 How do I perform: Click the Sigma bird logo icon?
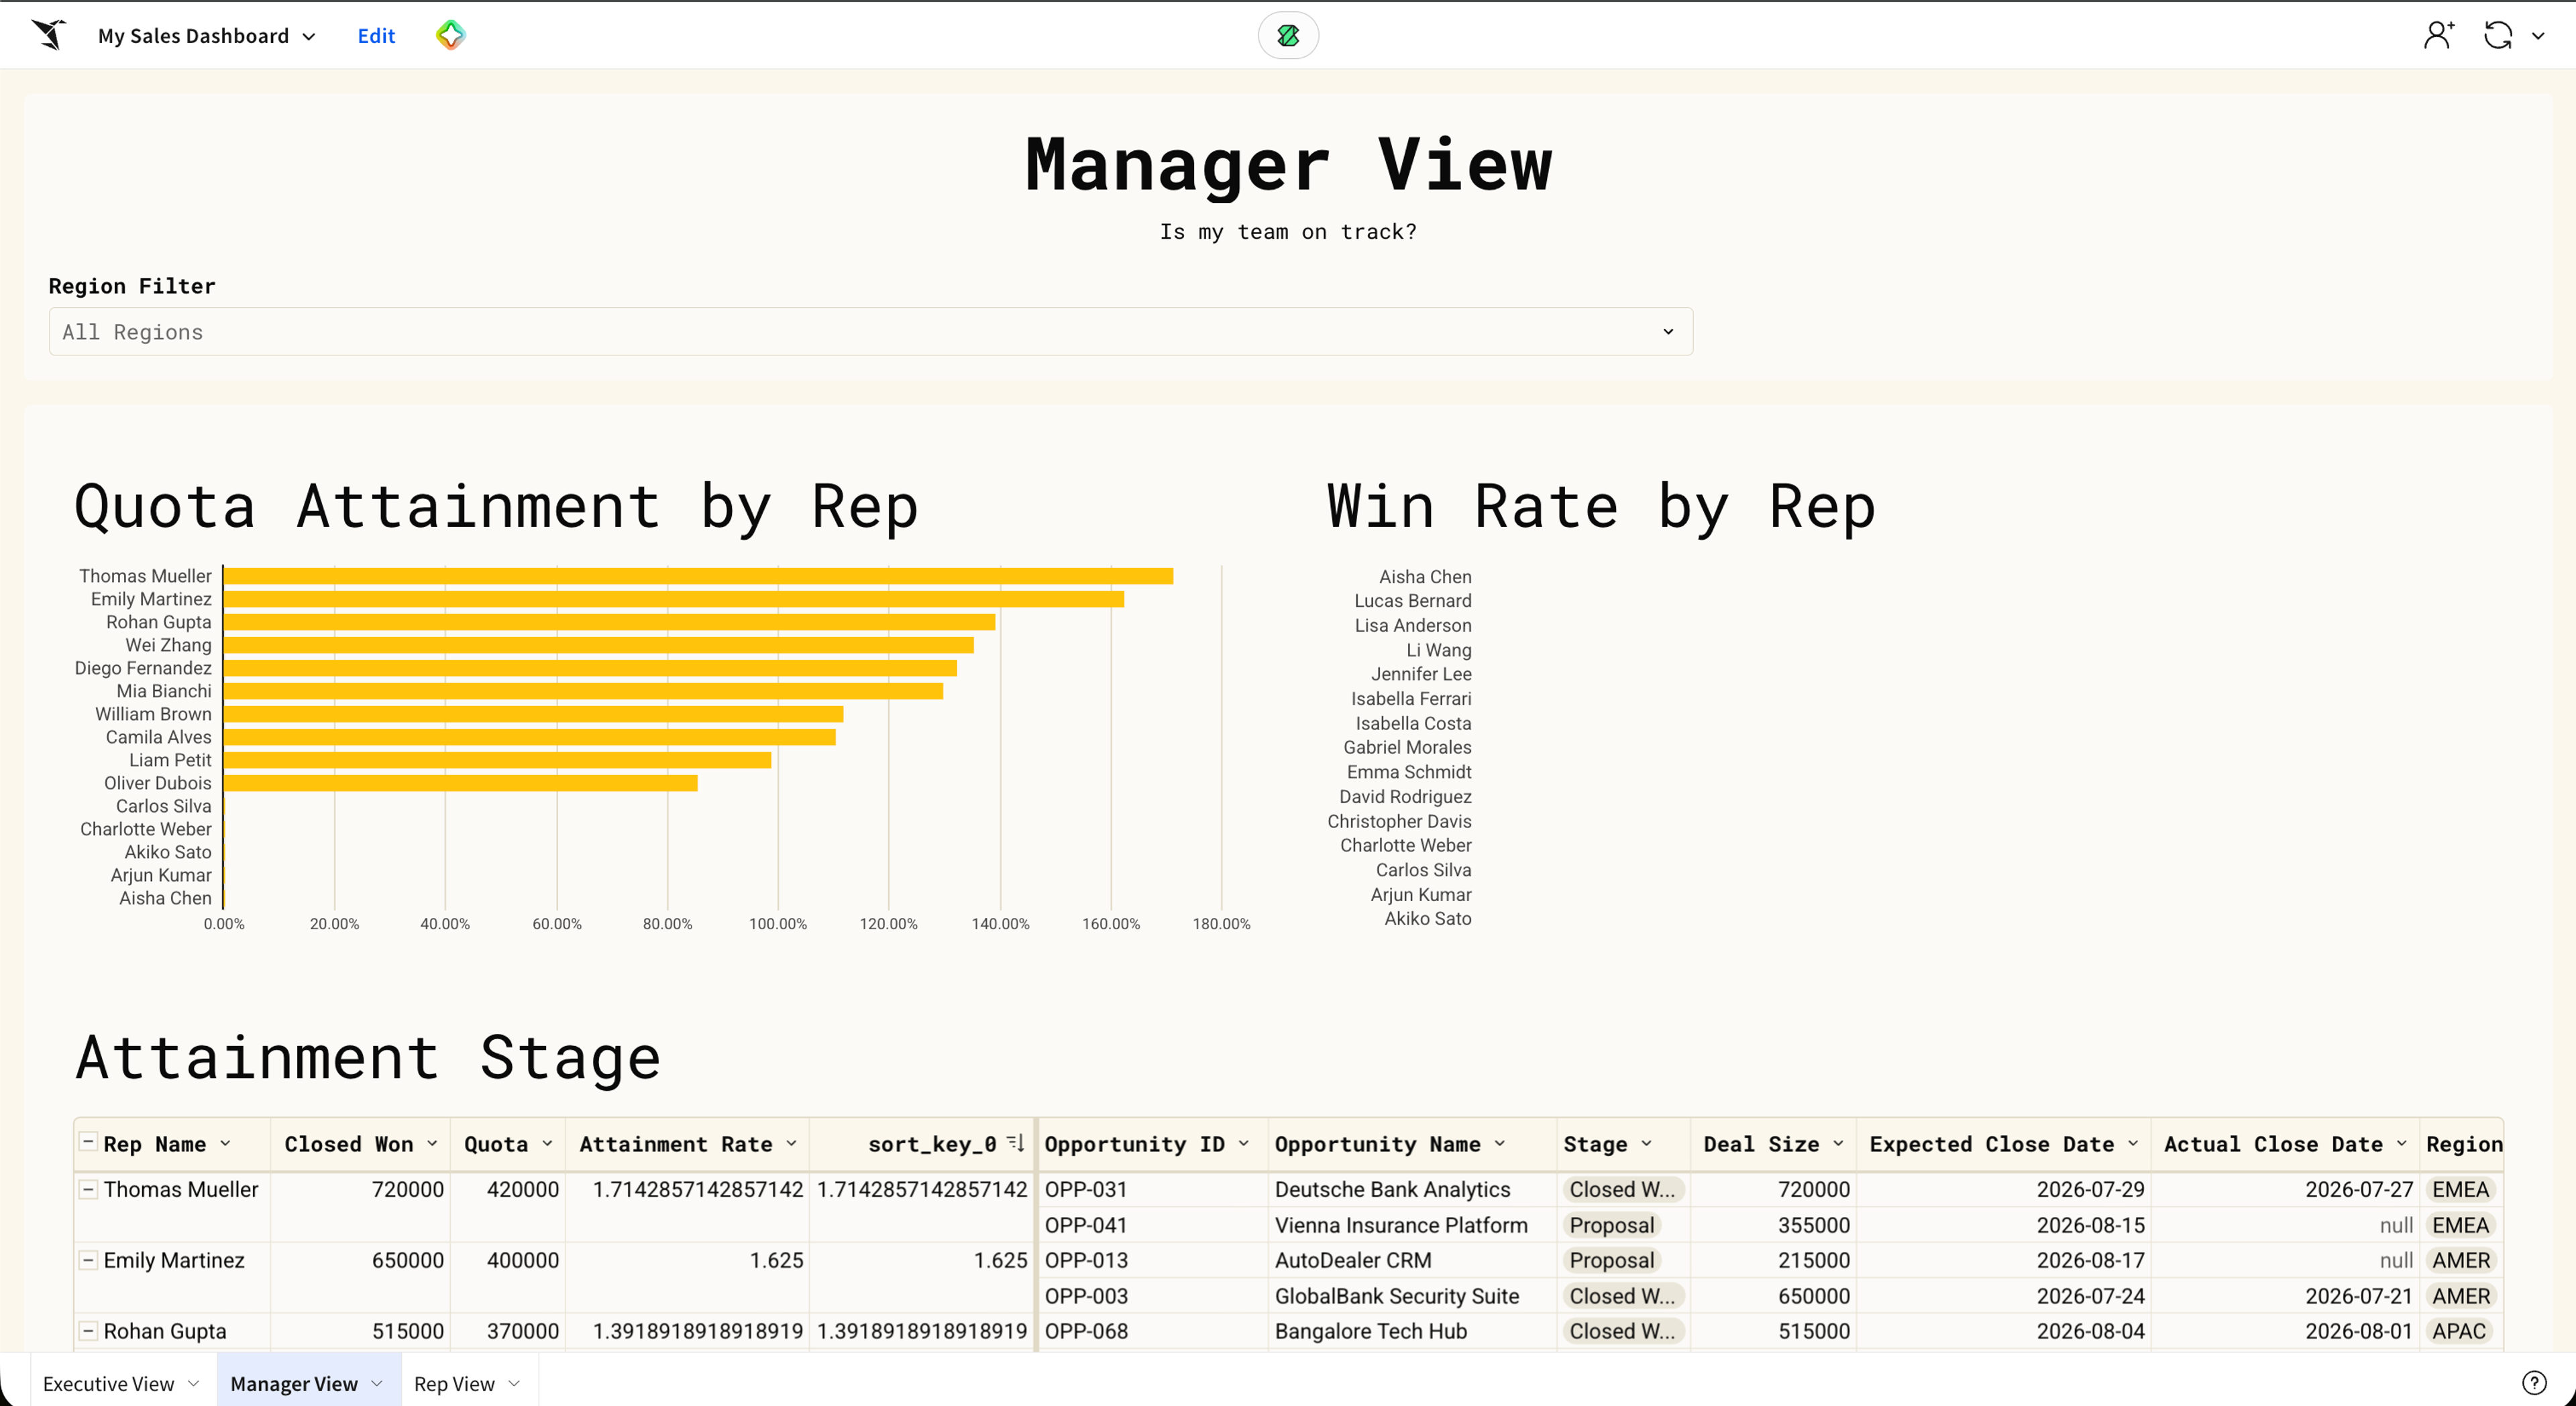[x=48, y=35]
